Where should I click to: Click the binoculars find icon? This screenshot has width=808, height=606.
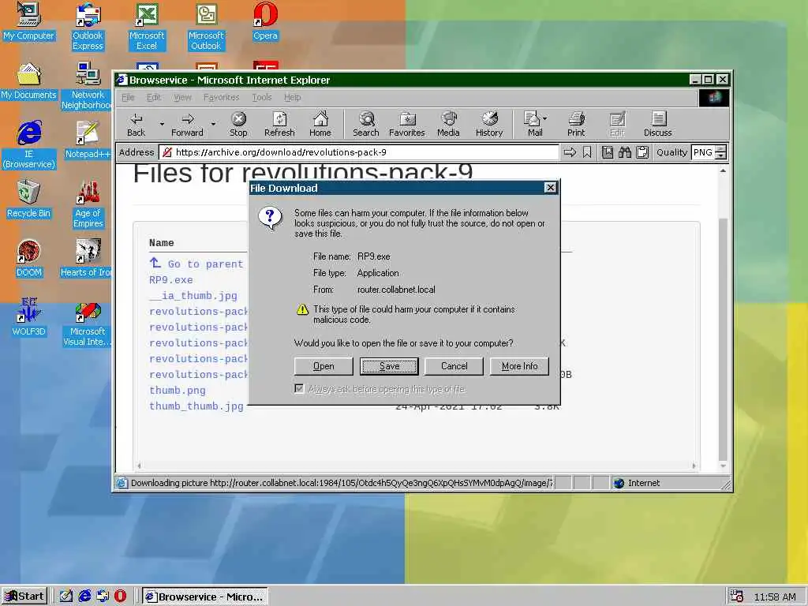(x=625, y=152)
